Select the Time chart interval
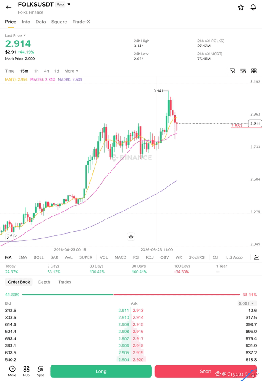This screenshot has height=381, width=262. point(10,71)
